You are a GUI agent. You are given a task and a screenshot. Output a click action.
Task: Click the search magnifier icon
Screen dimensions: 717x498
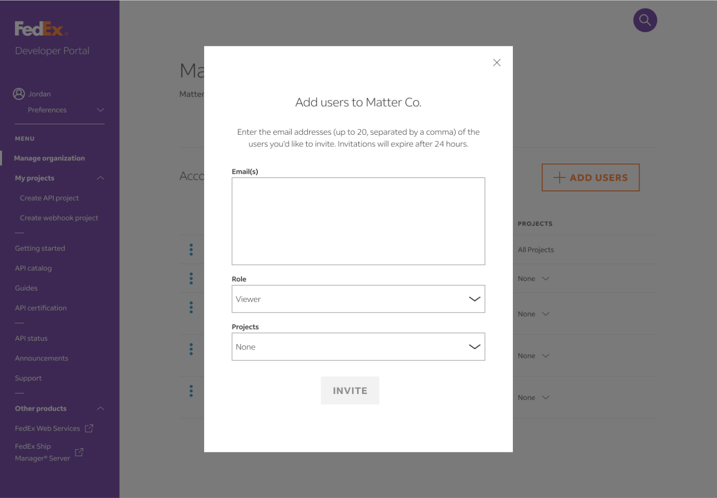point(645,21)
